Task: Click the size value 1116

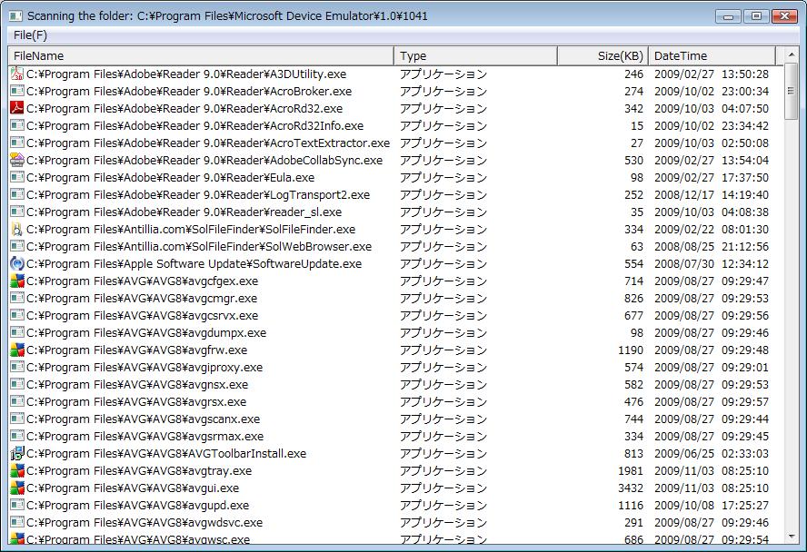Action: click(631, 505)
